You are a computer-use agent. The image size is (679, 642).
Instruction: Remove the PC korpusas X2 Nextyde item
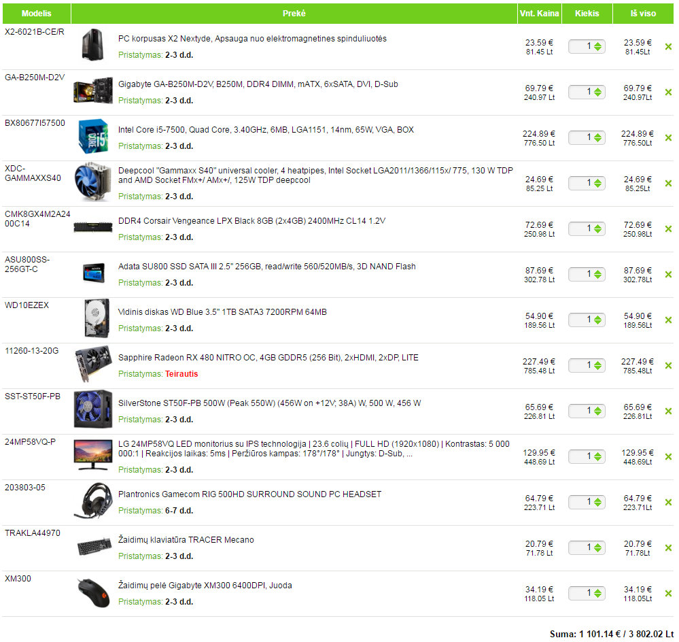668,47
